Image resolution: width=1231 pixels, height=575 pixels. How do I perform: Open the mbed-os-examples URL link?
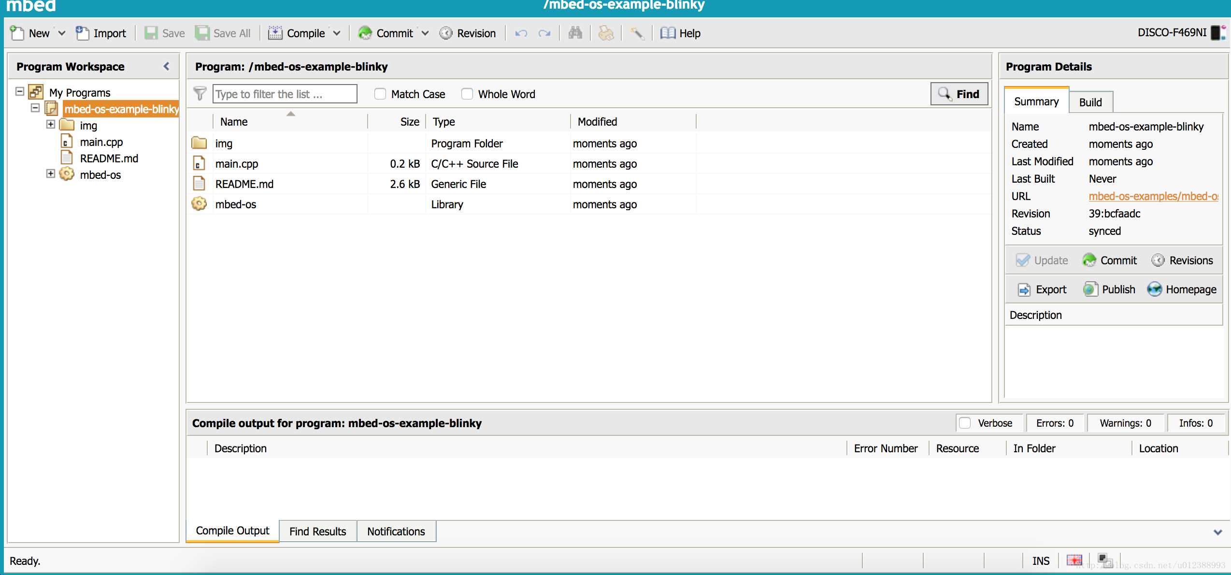(x=1153, y=196)
